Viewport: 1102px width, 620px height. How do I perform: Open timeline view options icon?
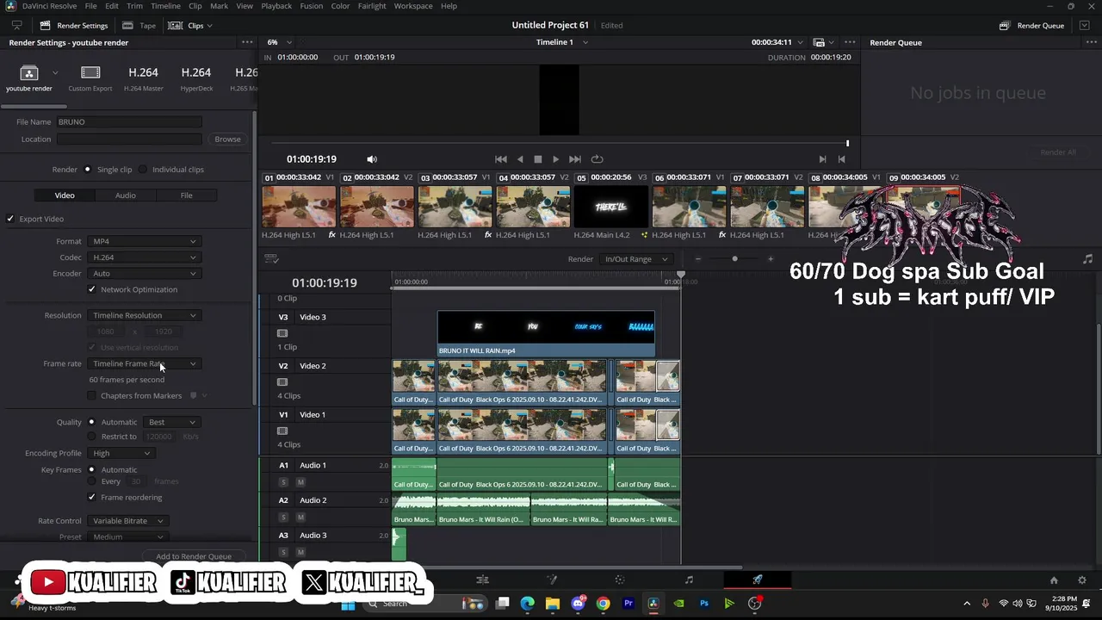[x=271, y=258]
